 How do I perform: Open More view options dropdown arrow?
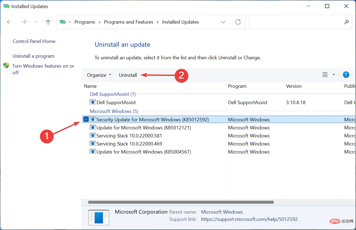[x=334, y=75]
